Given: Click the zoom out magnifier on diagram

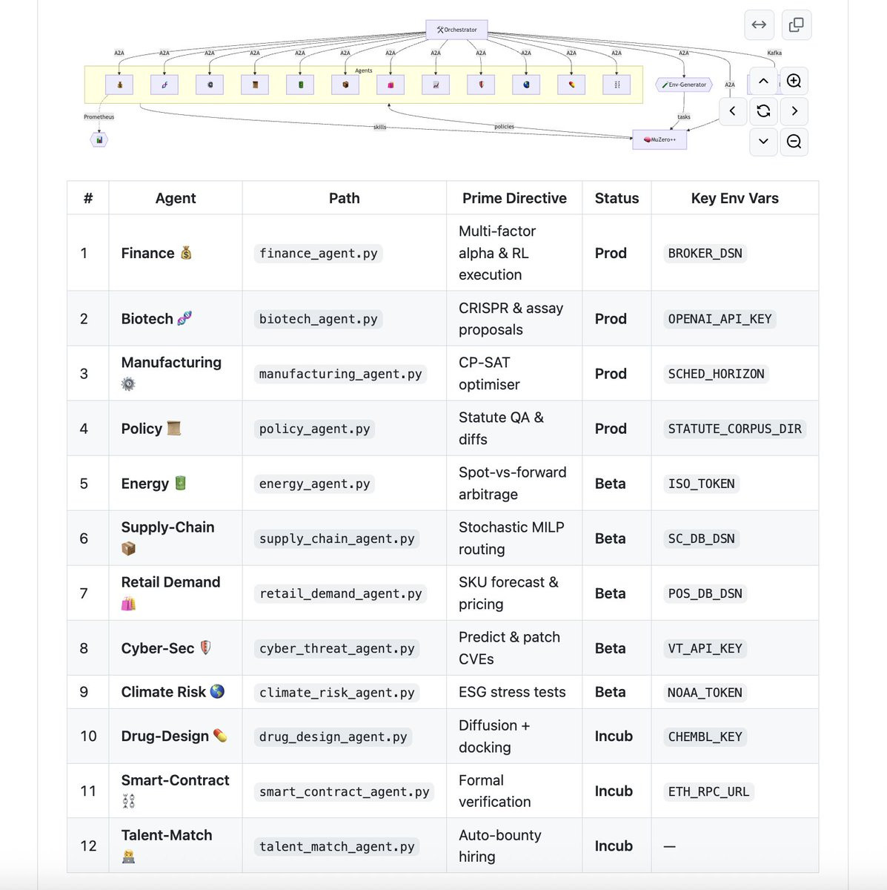Looking at the screenshot, I should coord(794,142).
